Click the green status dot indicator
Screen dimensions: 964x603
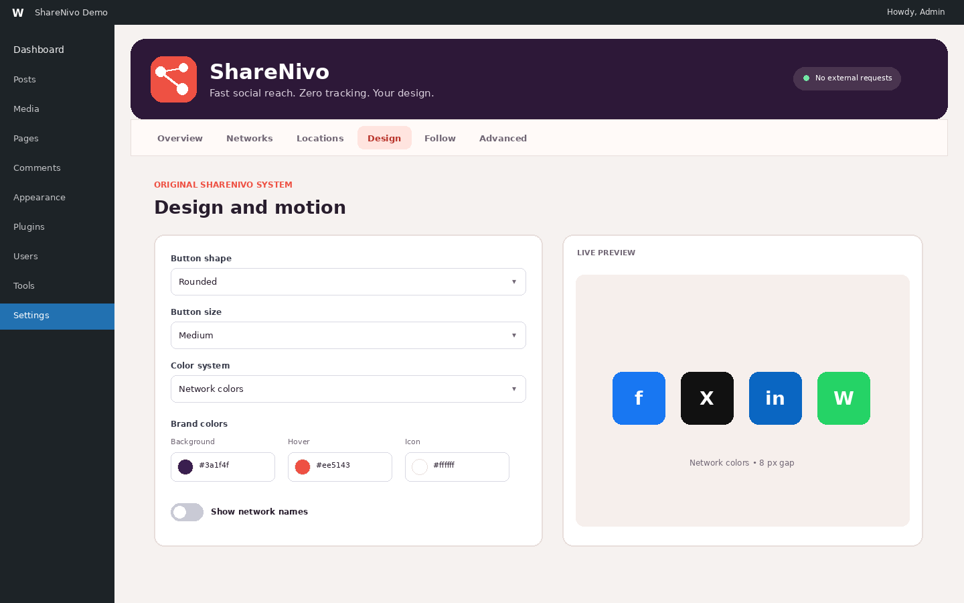click(806, 78)
